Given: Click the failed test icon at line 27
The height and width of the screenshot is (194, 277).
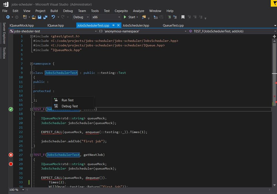Looking at the screenshot, I should click(11, 155).
